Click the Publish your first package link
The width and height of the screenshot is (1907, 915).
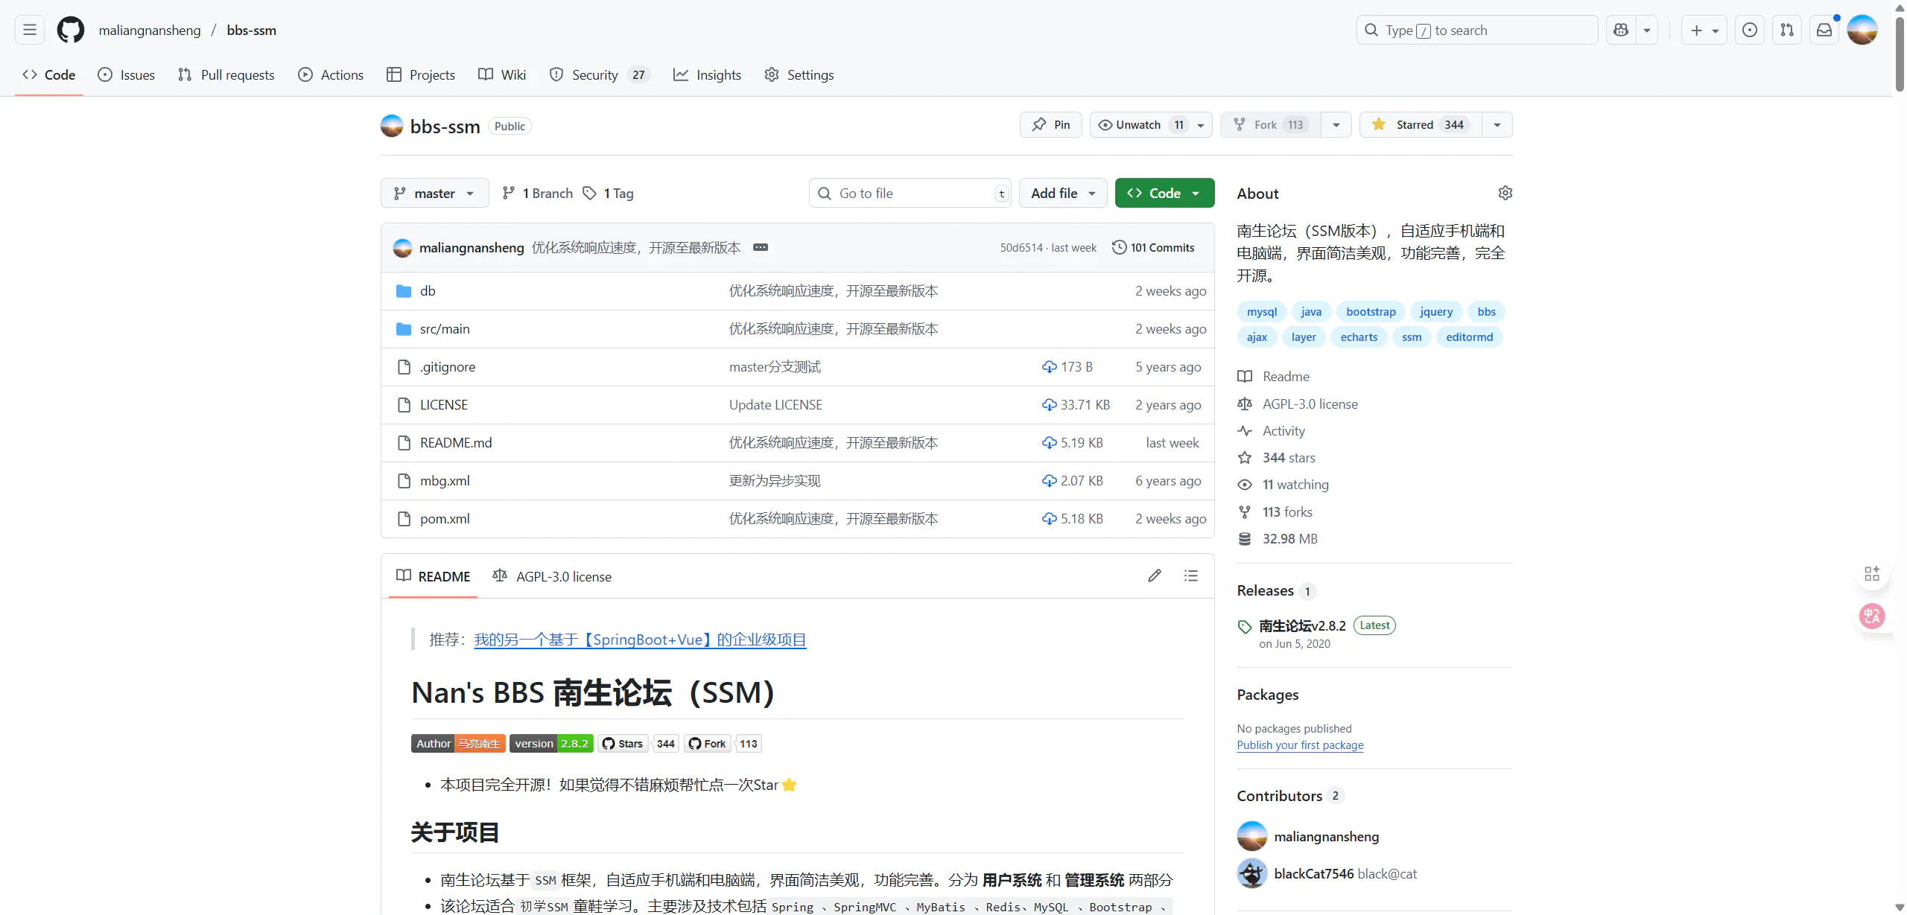coord(1300,745)
